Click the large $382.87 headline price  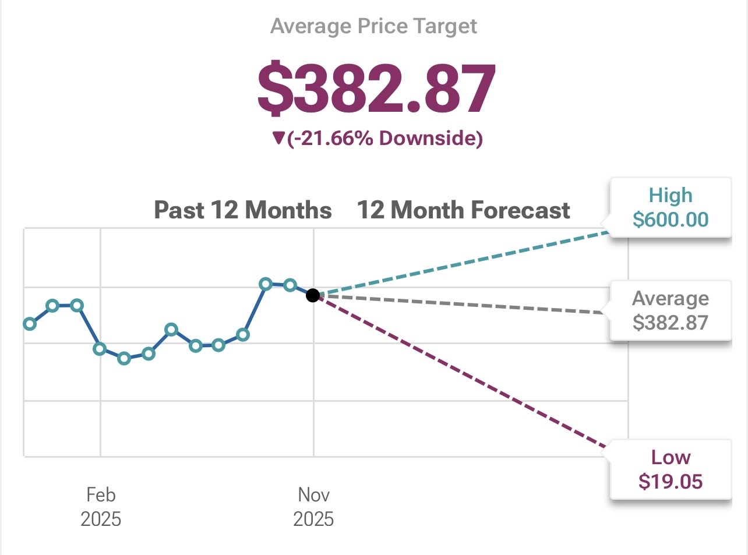pos(376,89)
